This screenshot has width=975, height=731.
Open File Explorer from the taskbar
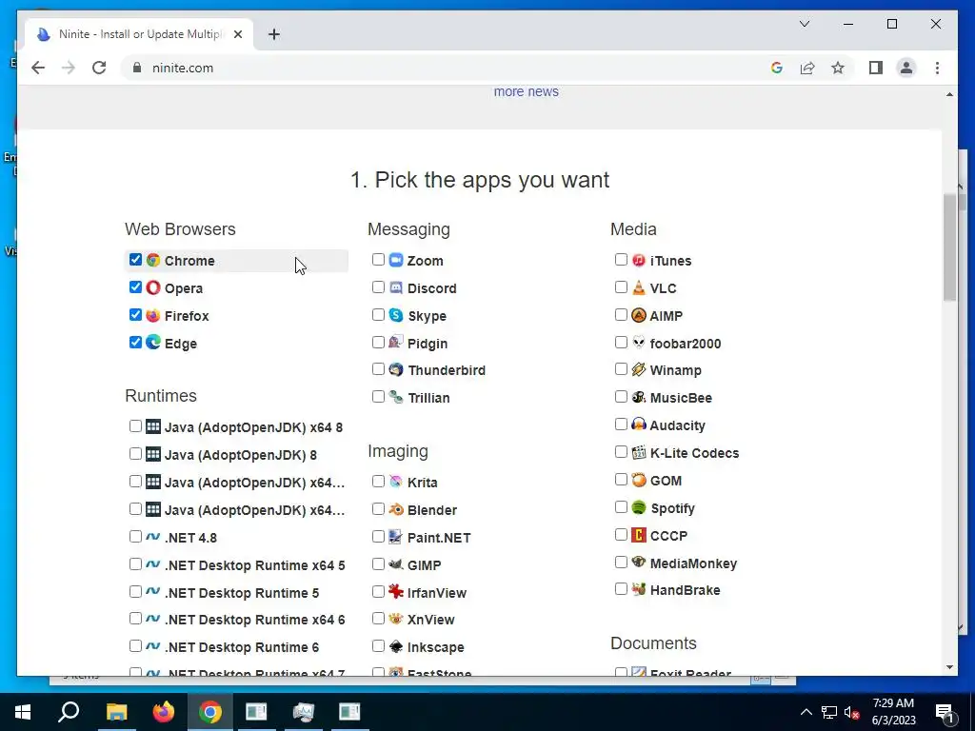tap(116, 712)
